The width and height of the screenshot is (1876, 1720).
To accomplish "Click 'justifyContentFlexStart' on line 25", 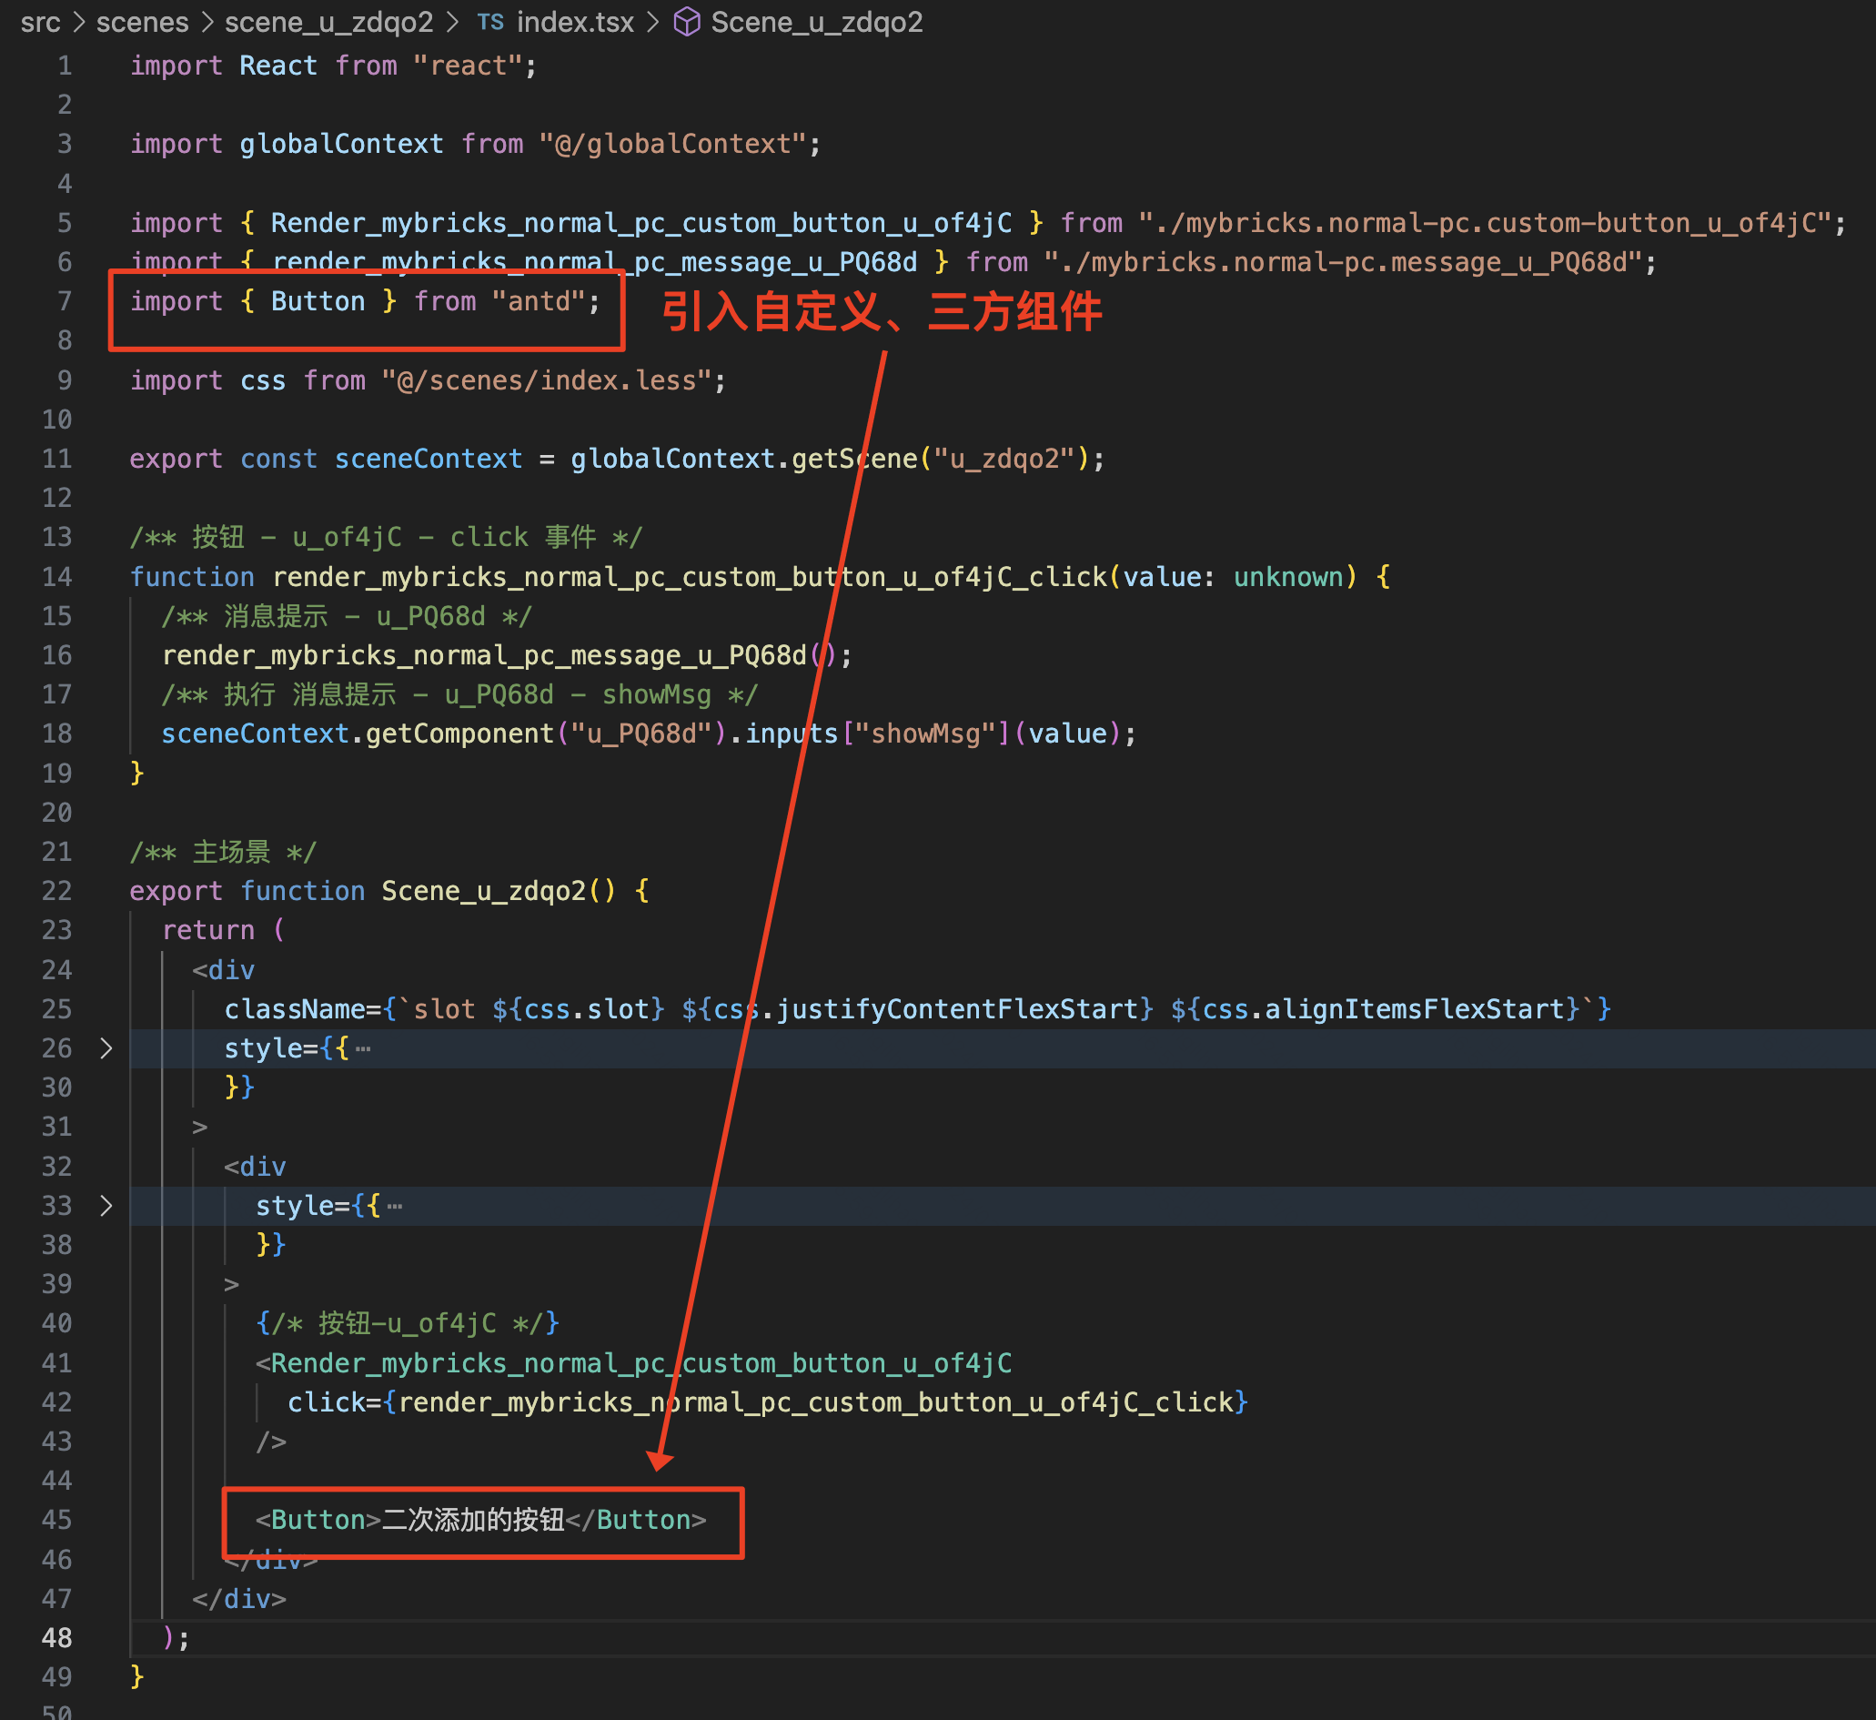I will (x=957, y=1010).
